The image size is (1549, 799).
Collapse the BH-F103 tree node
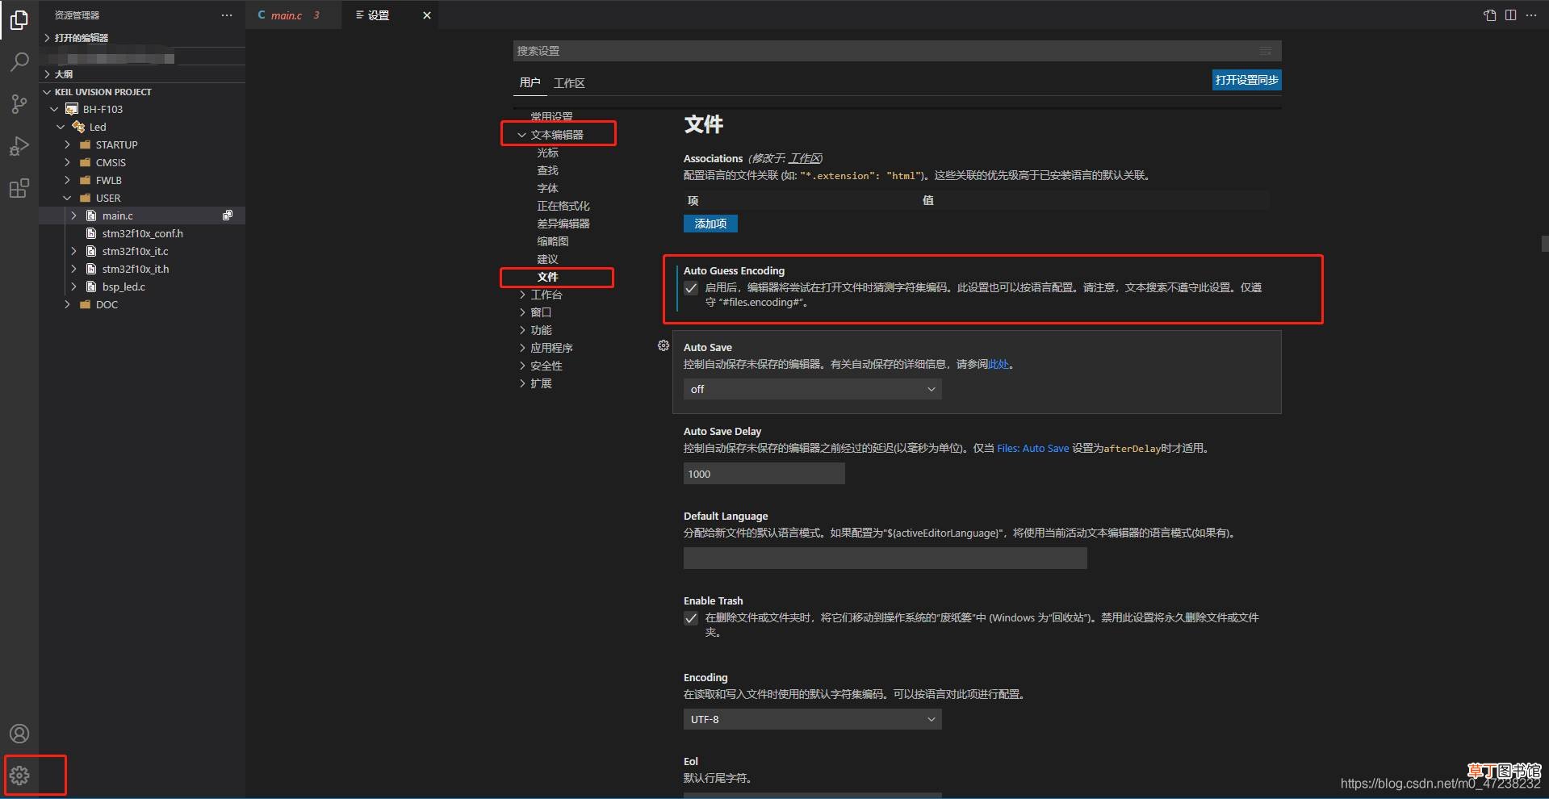click(54, 109)
